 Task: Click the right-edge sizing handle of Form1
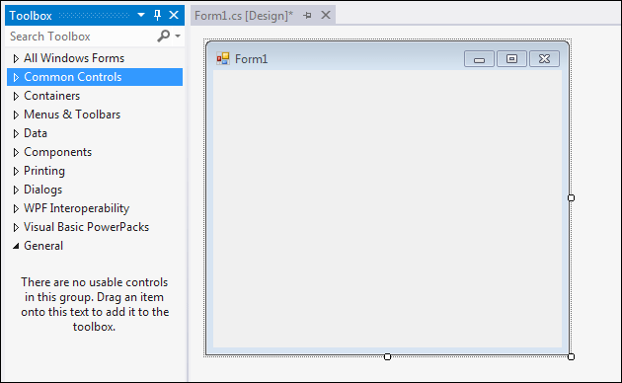click(x=571, y=197)
